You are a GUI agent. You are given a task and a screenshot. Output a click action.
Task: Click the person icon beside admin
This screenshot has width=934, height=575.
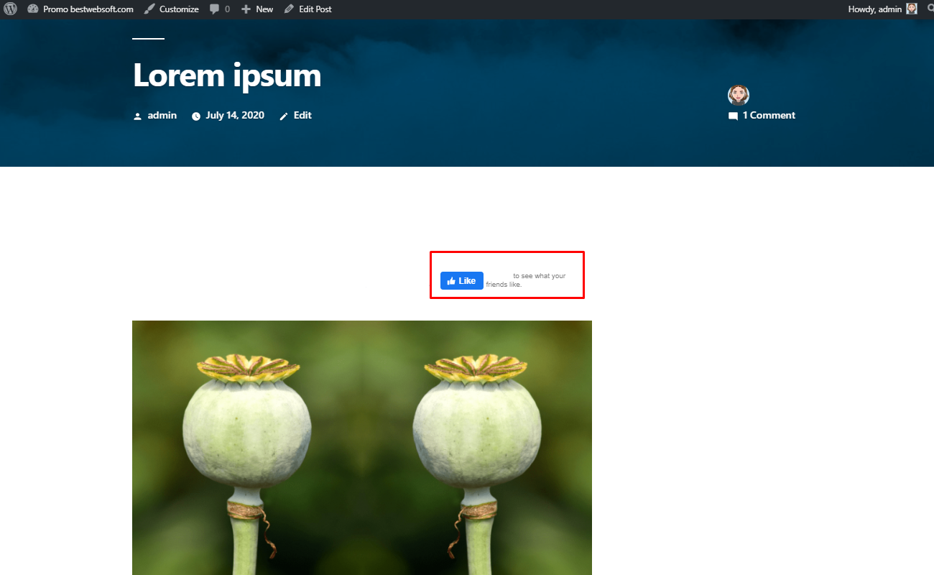point(138,116)
